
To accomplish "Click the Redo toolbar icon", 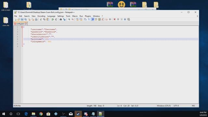I will [56, 19].
